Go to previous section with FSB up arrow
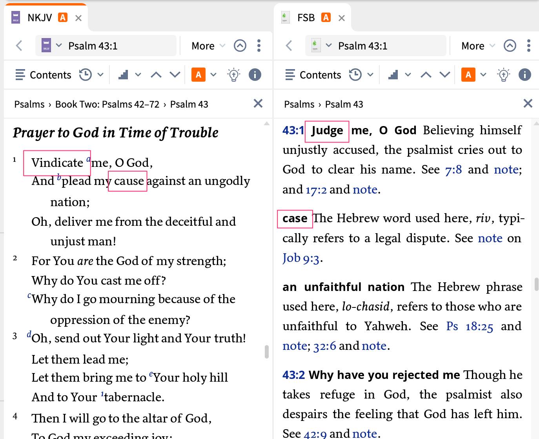The image size is (539, 439). click(426, 75)
